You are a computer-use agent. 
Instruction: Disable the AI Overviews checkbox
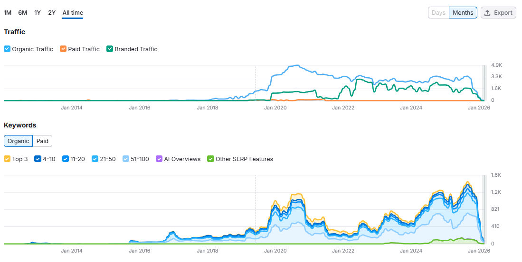(159, 159)
